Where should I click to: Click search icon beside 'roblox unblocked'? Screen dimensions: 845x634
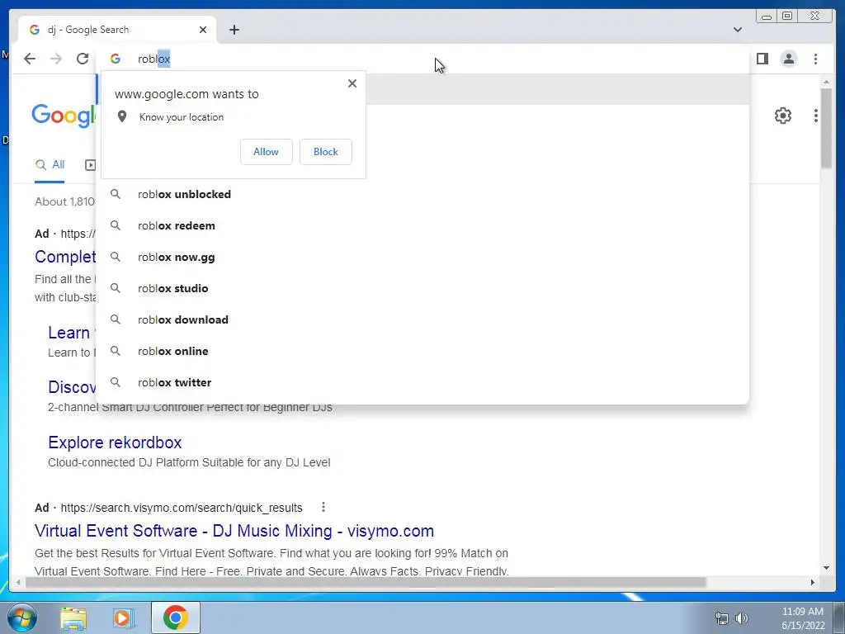116,194
